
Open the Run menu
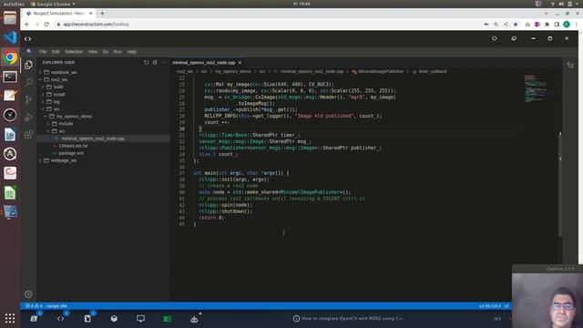click(x=118, y=52)
